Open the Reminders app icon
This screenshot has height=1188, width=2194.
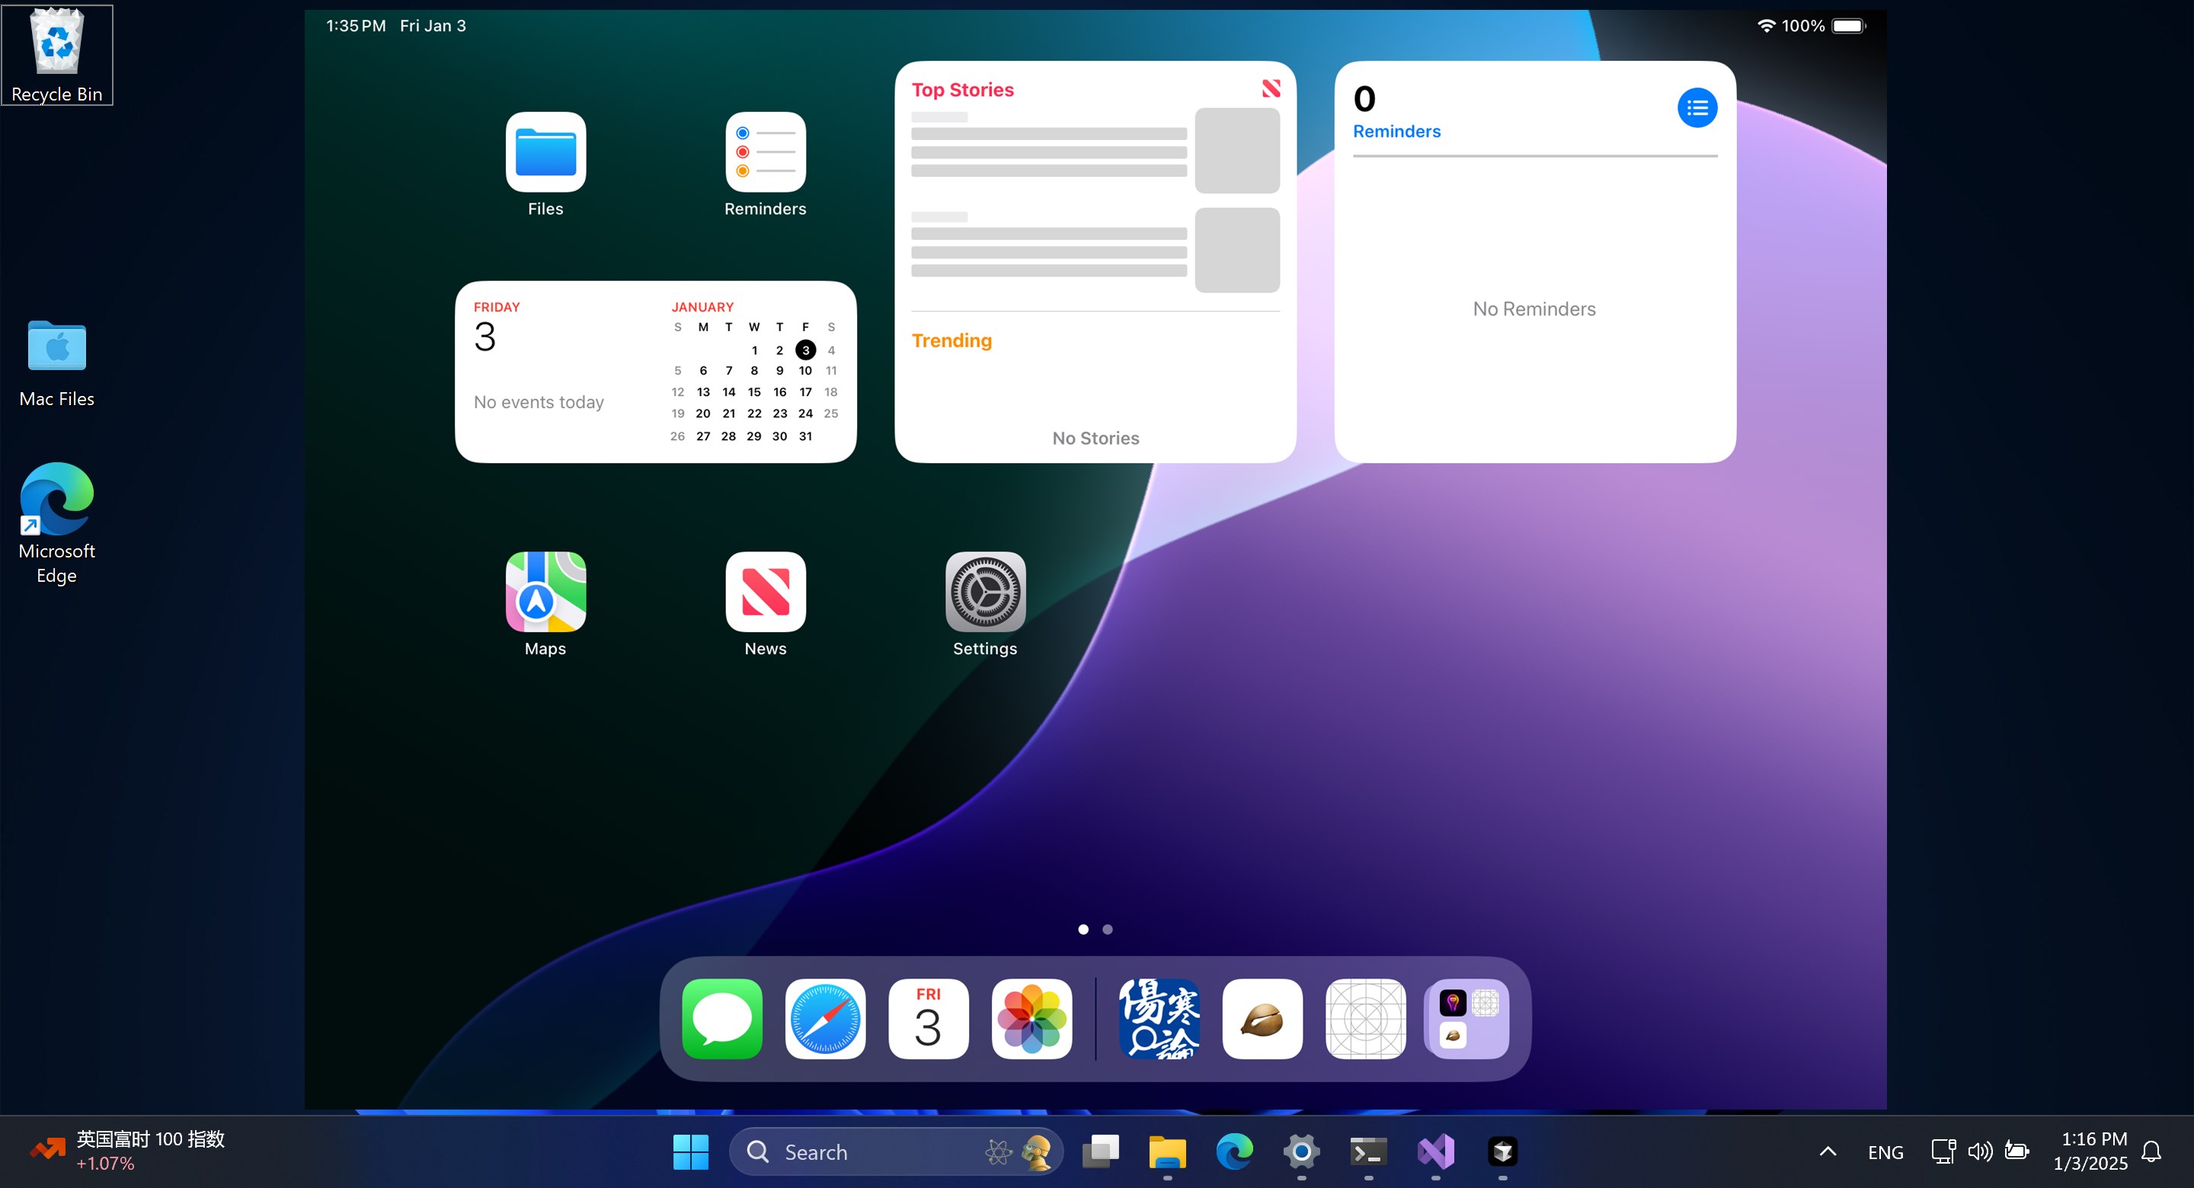(x=764, y=152)
